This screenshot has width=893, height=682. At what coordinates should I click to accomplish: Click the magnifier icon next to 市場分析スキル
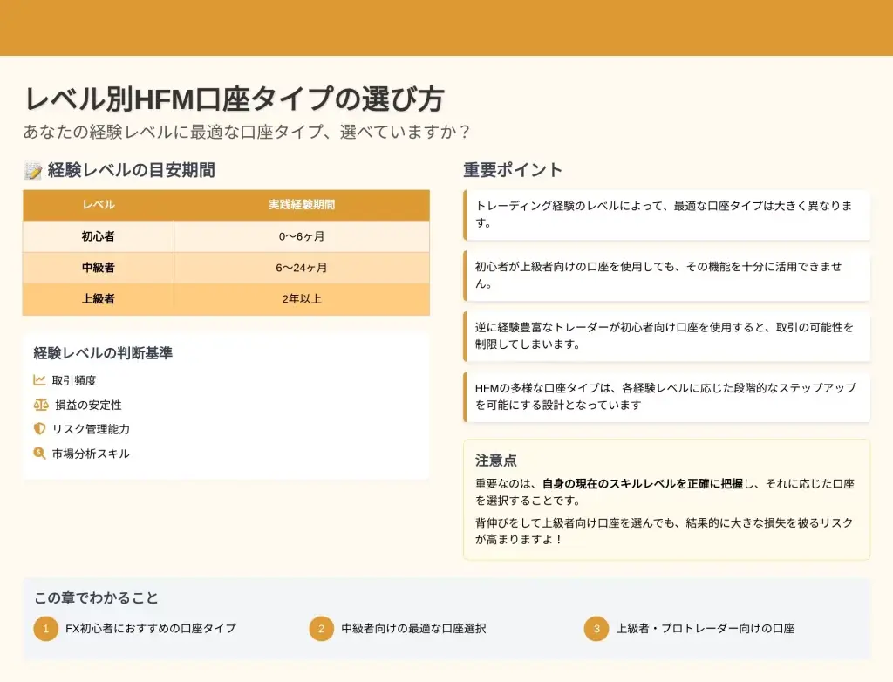[x=39, y=454]
